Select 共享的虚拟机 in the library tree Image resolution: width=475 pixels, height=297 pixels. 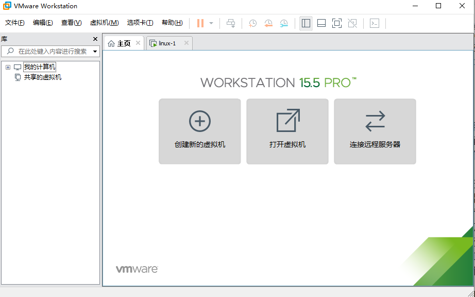[43, 77]
